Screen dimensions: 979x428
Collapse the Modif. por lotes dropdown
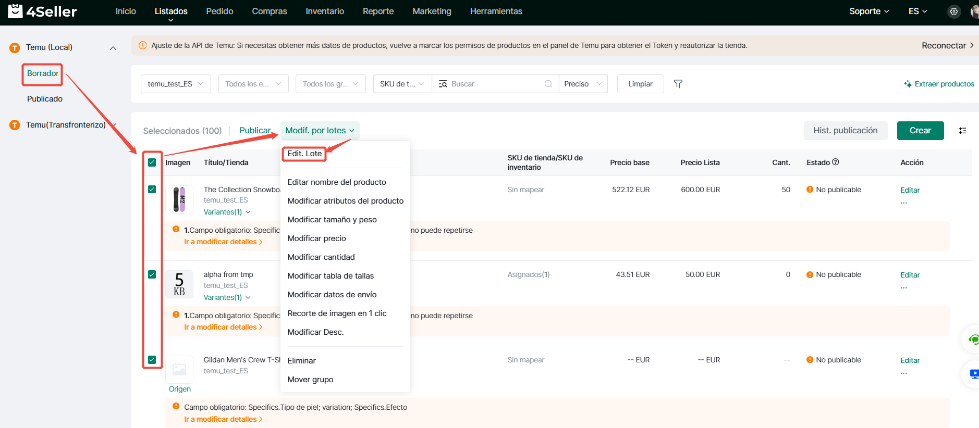click(320, 131)
